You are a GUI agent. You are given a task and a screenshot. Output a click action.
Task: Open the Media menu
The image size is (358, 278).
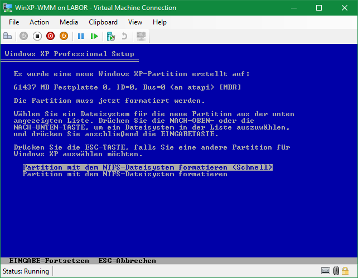click(69, 22)
